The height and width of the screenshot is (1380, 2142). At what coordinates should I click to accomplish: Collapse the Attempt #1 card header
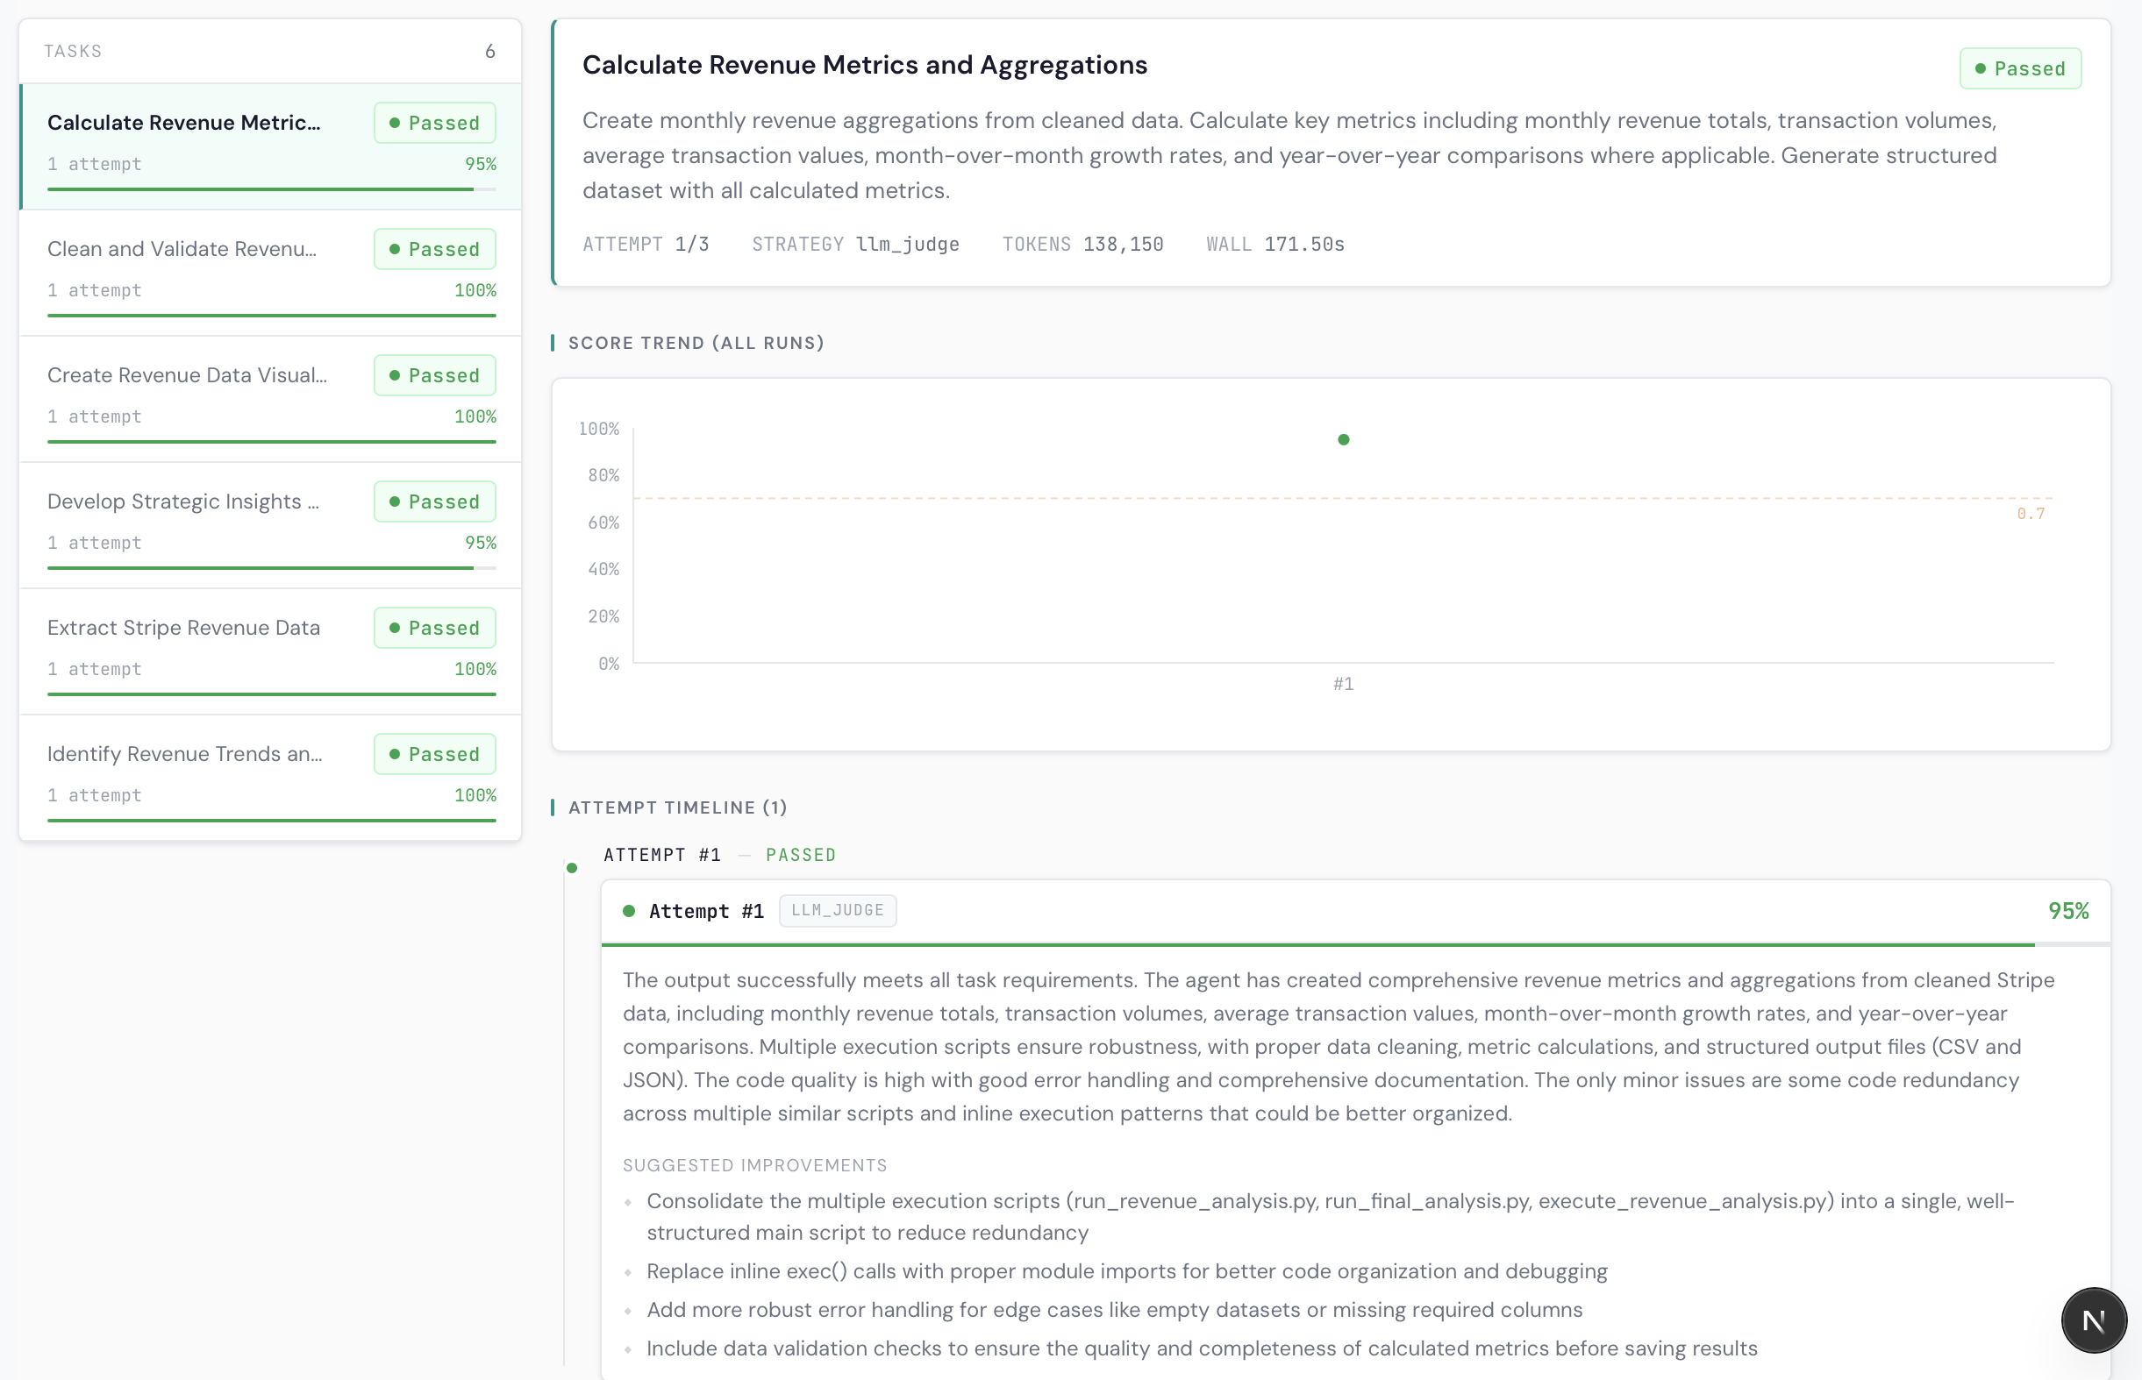click(x=1345, y=911)
